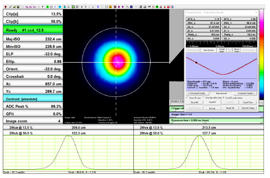
Task: Click the black arrow cursor toolbar icon
Action: [x=43, y=7]
